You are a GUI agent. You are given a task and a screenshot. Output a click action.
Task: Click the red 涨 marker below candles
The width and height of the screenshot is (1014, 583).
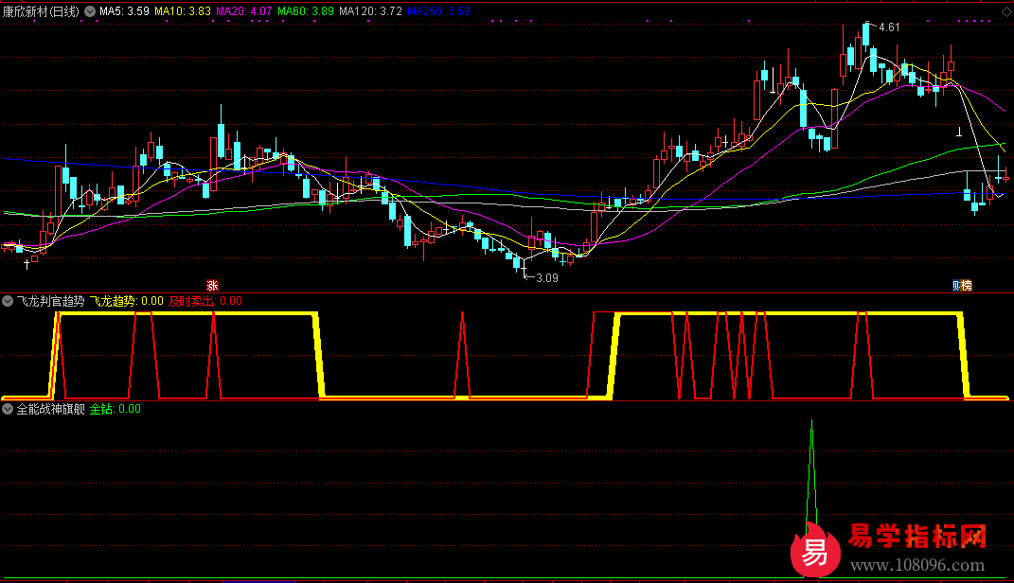tap(212, 286)
